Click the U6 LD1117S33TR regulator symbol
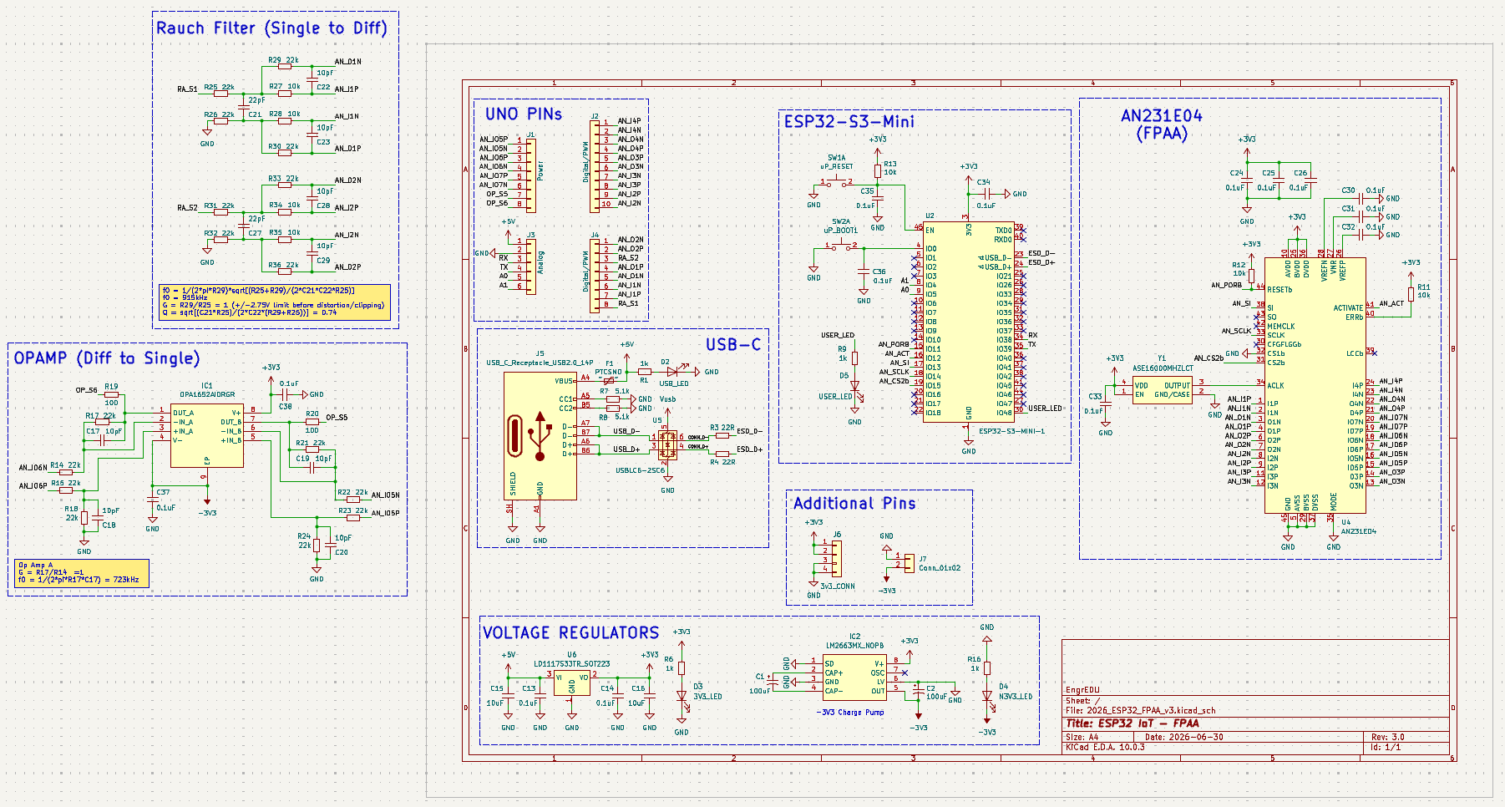Viewport: 1505px width, 807px height. pyautogui.click(x=572, y=683)
